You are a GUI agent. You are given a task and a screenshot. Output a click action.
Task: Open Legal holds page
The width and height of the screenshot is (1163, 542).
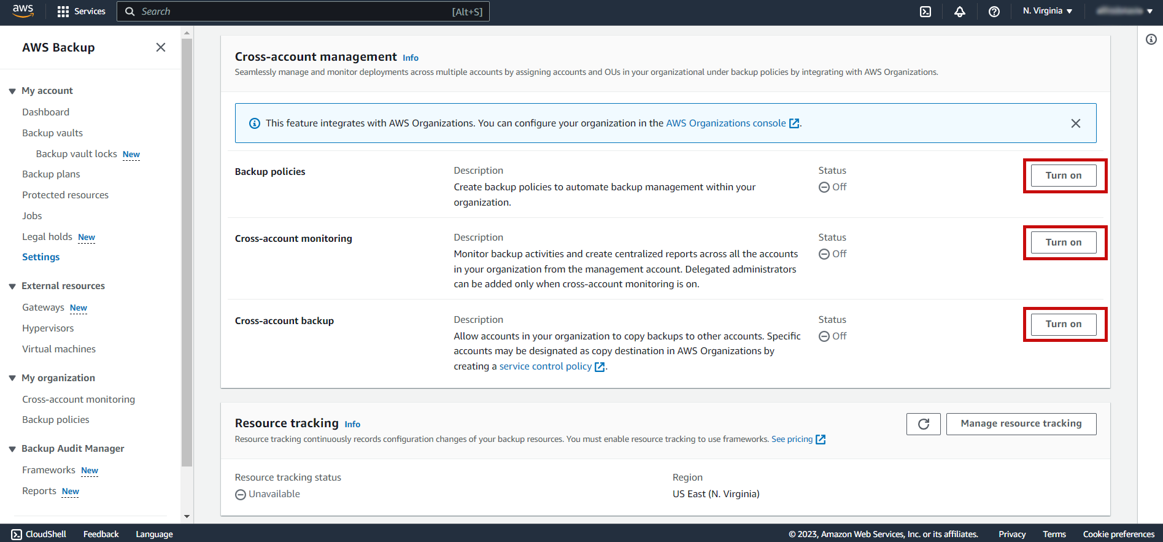point(47,236)
